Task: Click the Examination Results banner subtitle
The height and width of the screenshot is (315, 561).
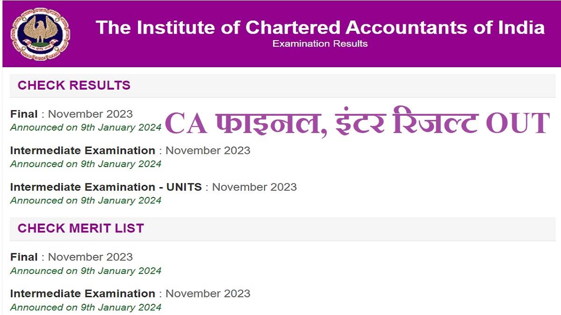Action: pos(320,44)
